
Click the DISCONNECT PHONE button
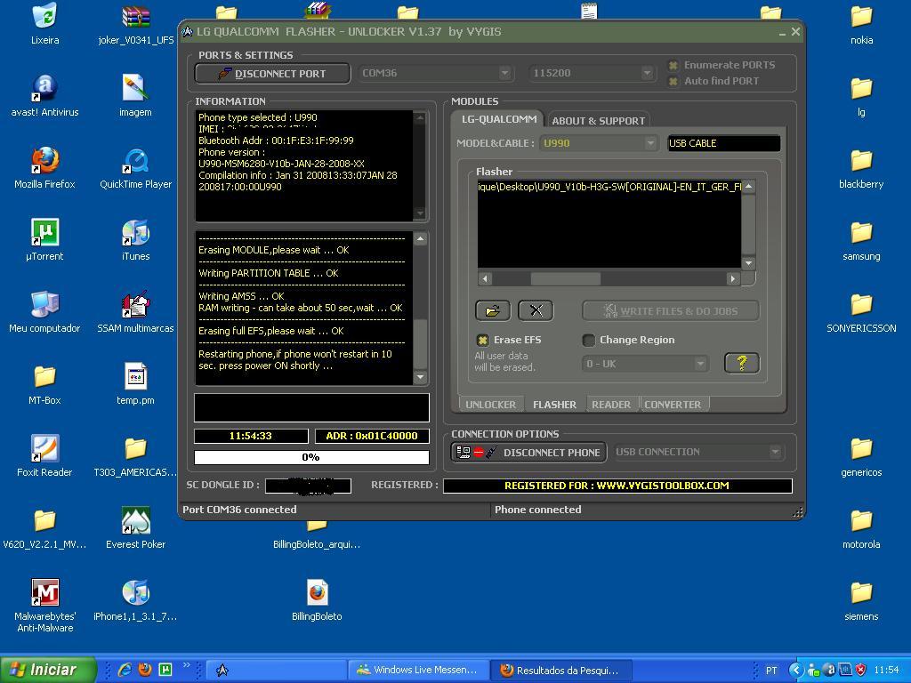click(528, 452)
